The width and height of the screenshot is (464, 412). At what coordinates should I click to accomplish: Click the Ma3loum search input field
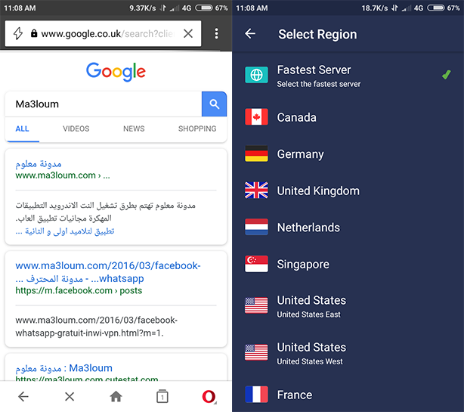104,104
